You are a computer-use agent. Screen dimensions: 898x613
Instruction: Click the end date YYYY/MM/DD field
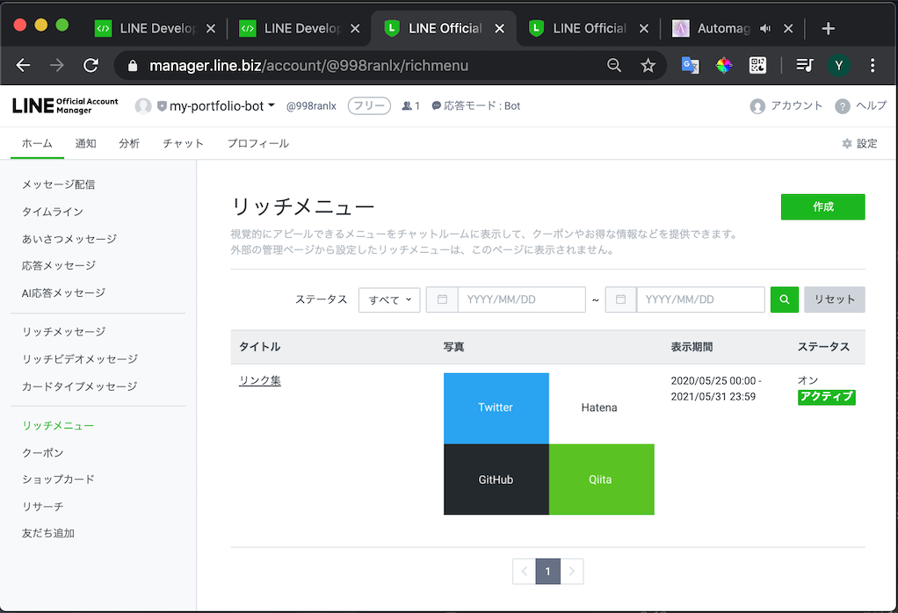click(700, 299)
